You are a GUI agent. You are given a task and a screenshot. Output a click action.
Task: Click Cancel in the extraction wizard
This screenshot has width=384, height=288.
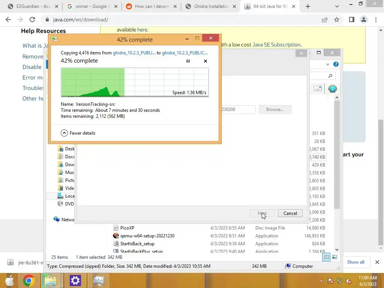(x=290, y=213)
